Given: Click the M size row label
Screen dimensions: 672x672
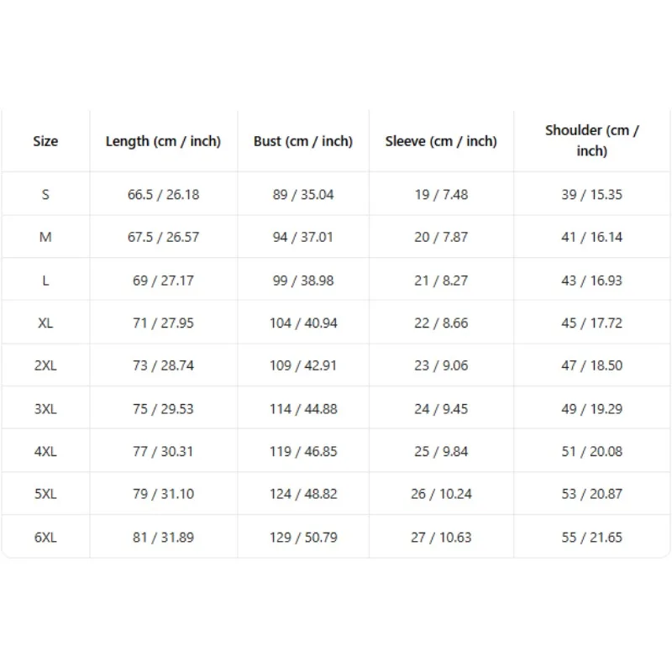Looking at the screenshot, I should pos(45,237).
